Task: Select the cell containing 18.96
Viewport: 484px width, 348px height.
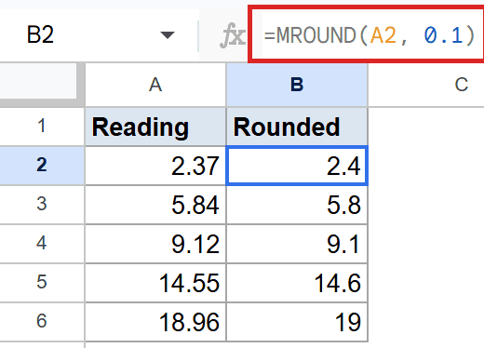Action: pos(155,322)
